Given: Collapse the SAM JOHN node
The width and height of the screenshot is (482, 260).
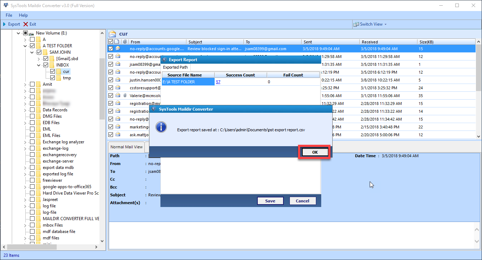Looking at the screenshot, I should [x=32, y=52].
